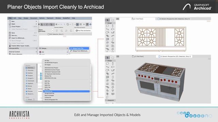Screen dimensions: 218x122
Task: Activate the Roof tool in the floor plan pane
Action: click(x=107, y=33)
